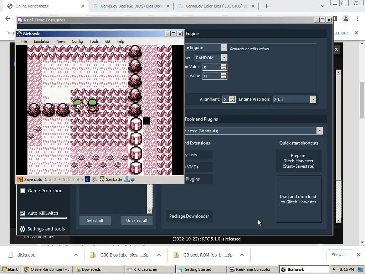Open the engine selection dropdown

[224, 47]
